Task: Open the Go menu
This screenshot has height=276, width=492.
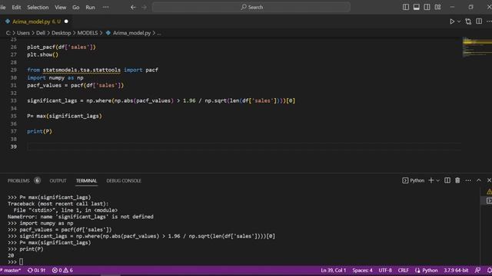Action: (76, 7)
